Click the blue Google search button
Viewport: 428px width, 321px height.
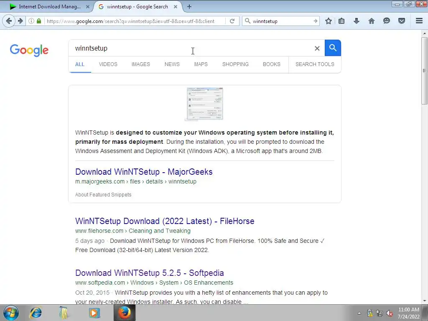333,48
